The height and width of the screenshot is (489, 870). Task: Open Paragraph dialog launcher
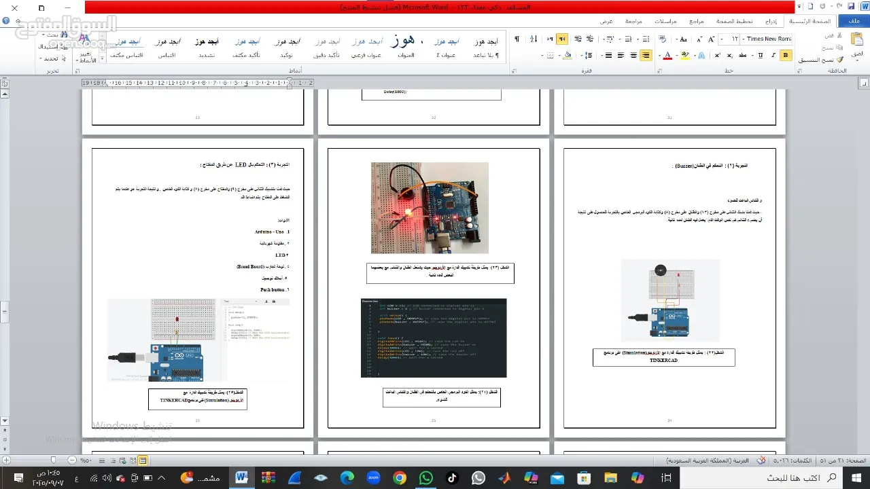516,71
